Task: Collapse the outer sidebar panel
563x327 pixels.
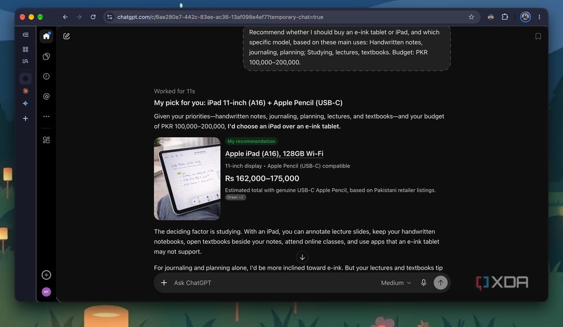Action: click(25, 35)
